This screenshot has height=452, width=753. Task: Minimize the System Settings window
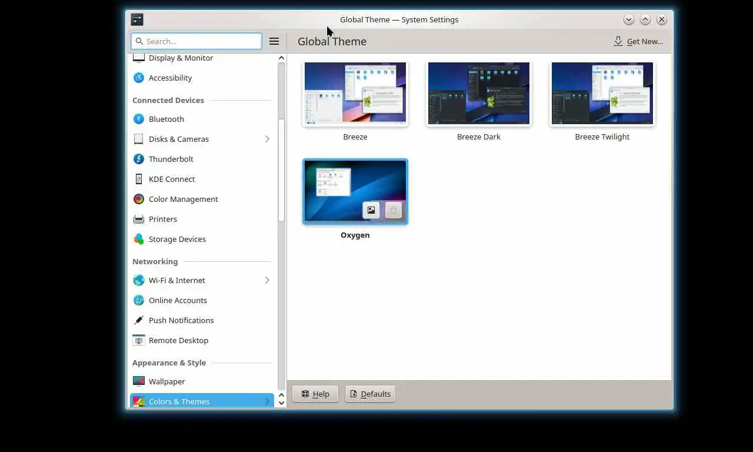point(629,19)
